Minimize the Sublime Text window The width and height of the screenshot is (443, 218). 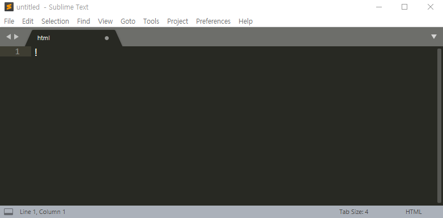tap(379, 7)
